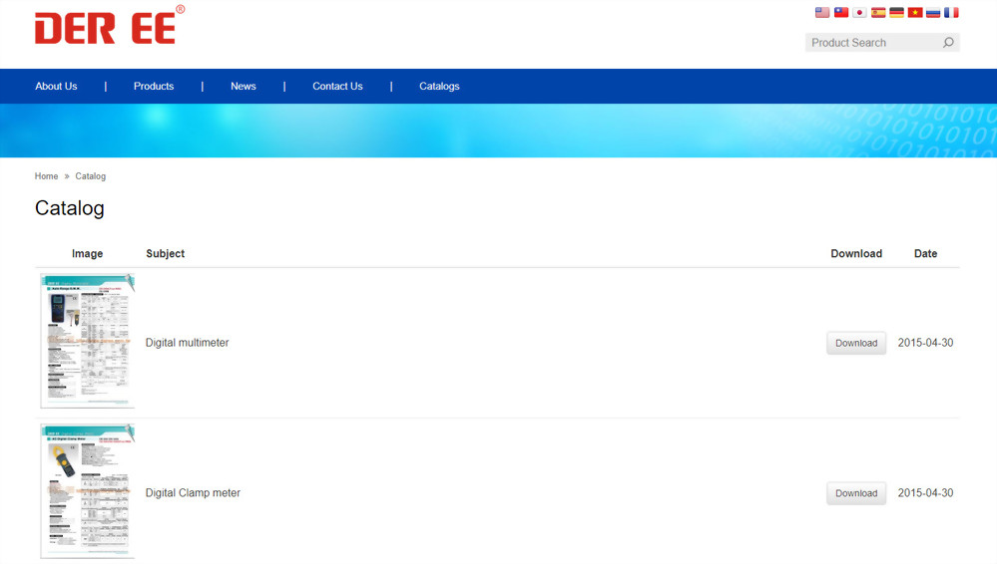Focus the Product Search field
The image size is (997, 564).
[x=870, y=43]
